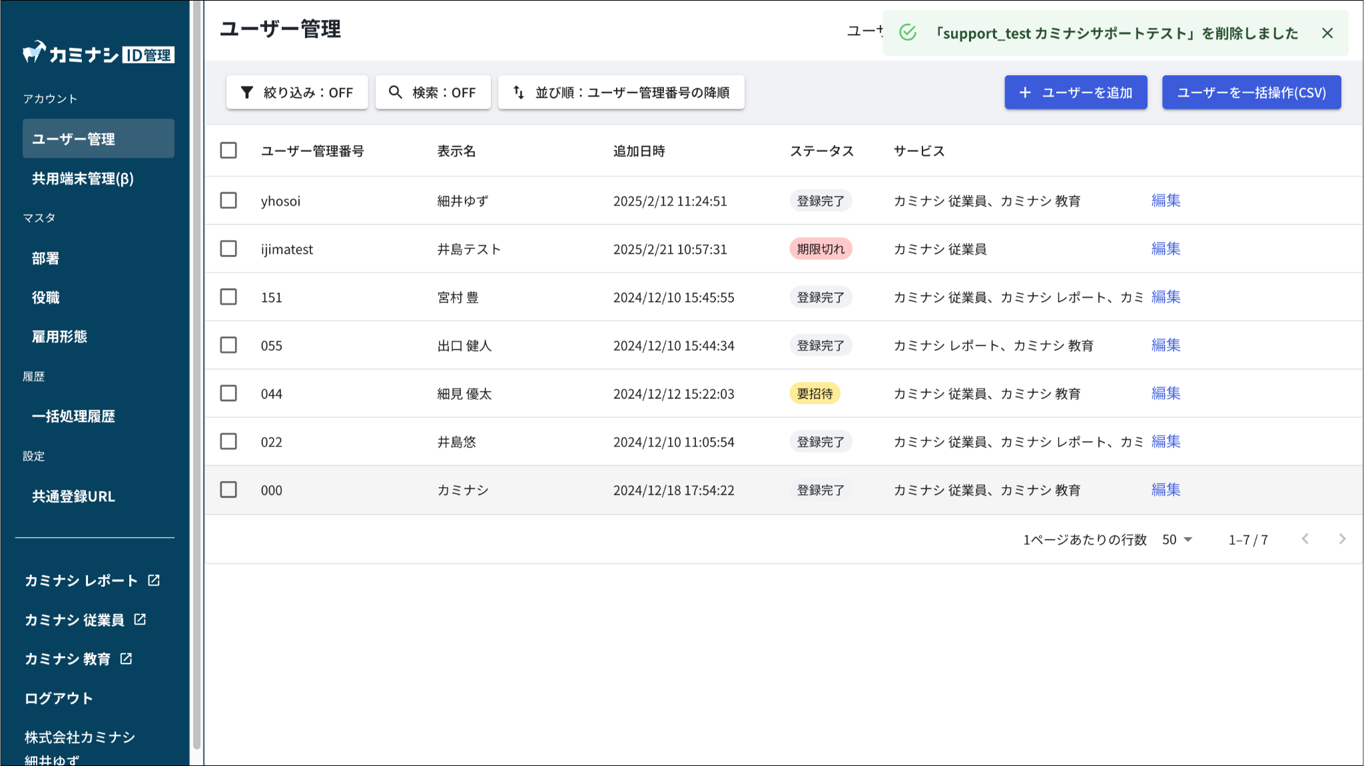The height and width of the screenshot is (766, 1364).
Task: Select all users with header checkbox
Action: (x=228, y=150)
